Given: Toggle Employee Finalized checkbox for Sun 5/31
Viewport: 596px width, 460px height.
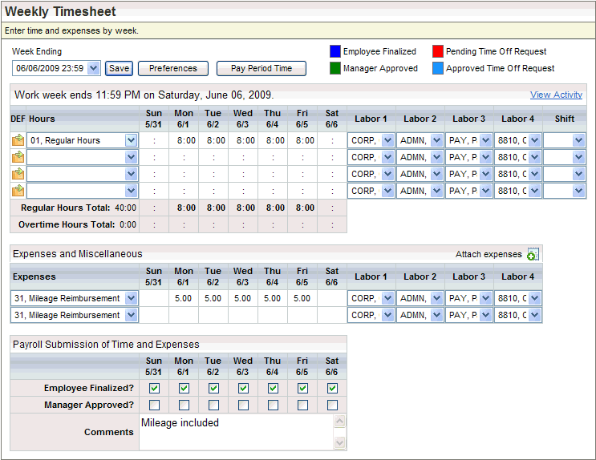Looking at the screenshot, I should pyautogui.click(x=154, y=388).
